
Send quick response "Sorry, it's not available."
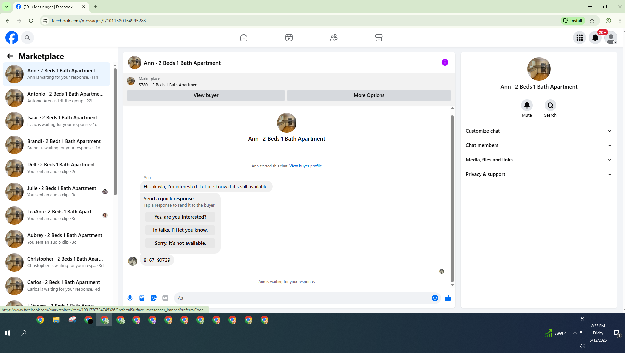(180, 243)
